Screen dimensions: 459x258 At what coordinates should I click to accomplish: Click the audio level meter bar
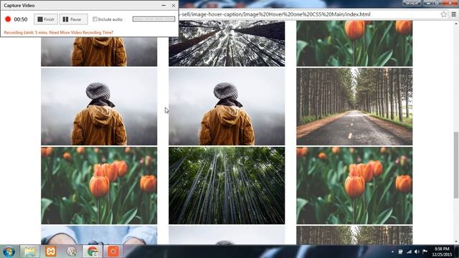tap(153, 19)
